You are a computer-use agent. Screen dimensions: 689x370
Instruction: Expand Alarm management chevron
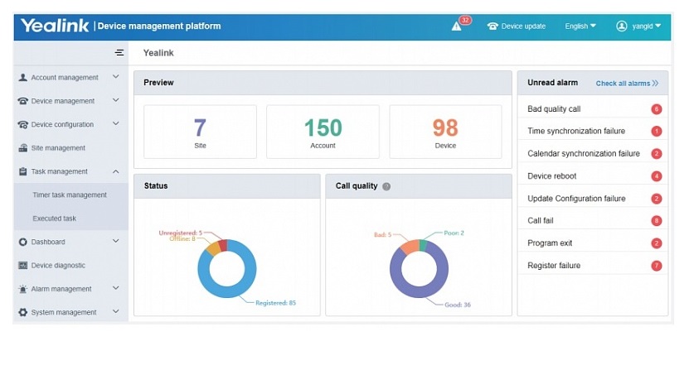coord(115,288)
